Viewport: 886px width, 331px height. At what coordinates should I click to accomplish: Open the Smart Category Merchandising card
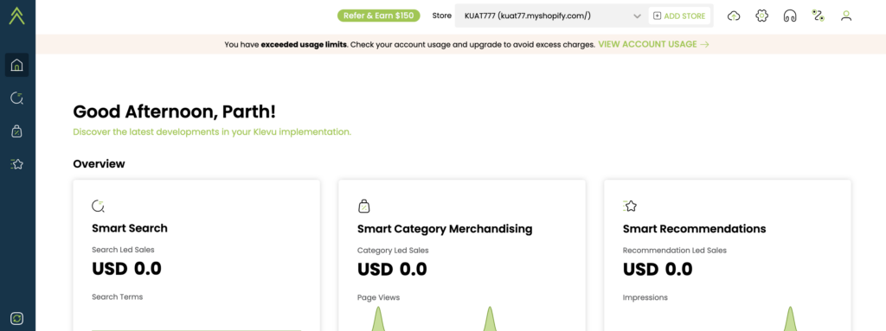click(x=462, y=255)
